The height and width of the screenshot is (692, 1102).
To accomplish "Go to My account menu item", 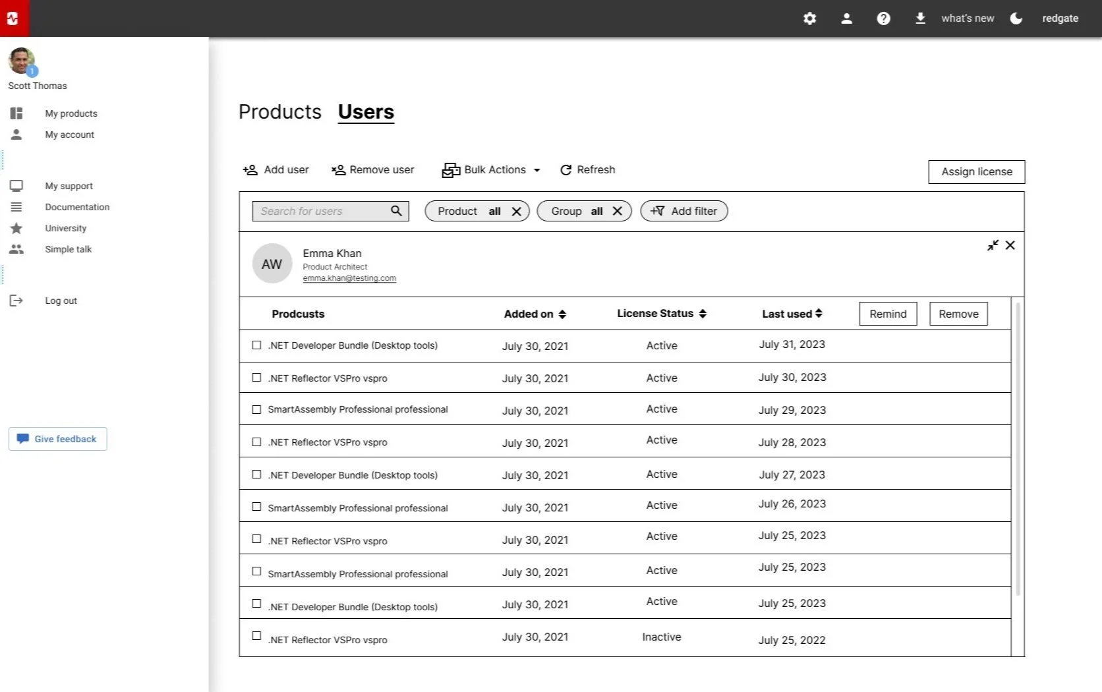I will tap(70, 134).
